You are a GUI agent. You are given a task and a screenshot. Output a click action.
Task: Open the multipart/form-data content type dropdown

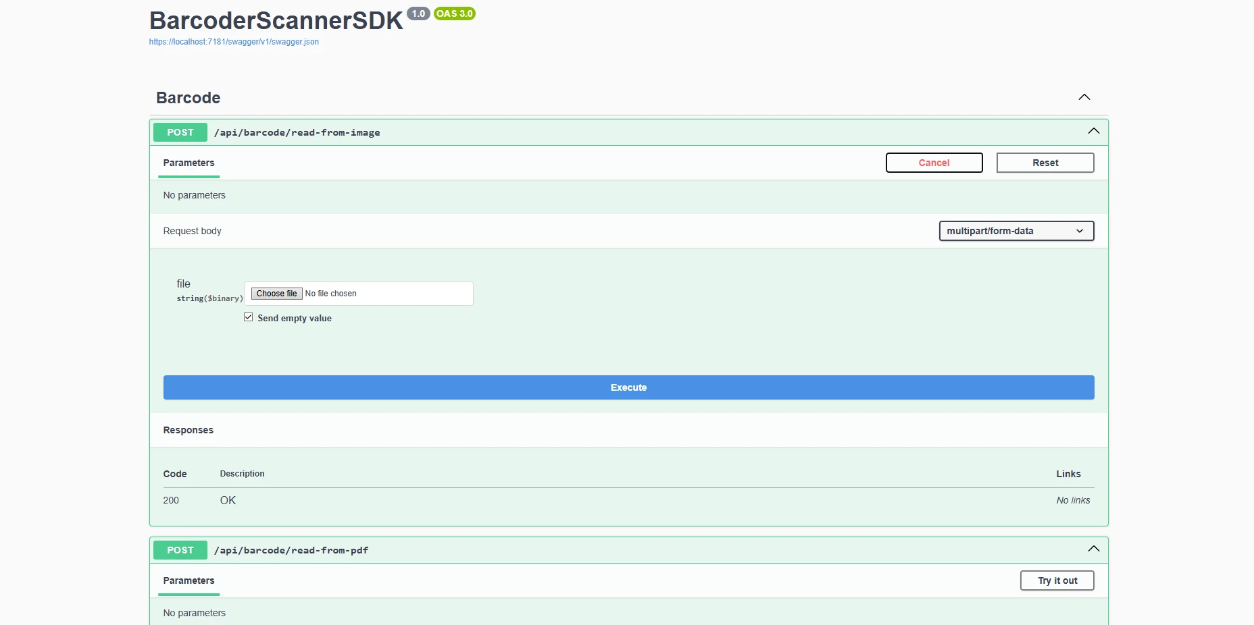1015,231
